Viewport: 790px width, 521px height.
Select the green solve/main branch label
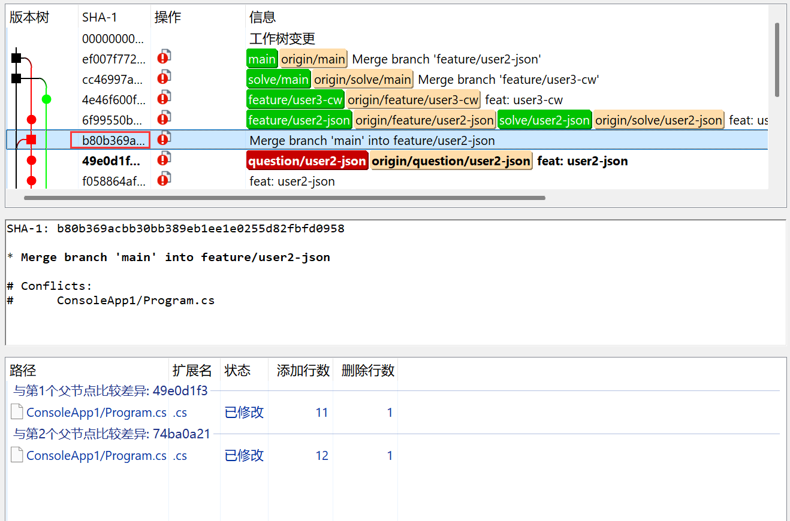(279, 79)
